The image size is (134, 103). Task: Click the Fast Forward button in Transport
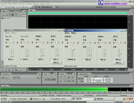point(30,77)
